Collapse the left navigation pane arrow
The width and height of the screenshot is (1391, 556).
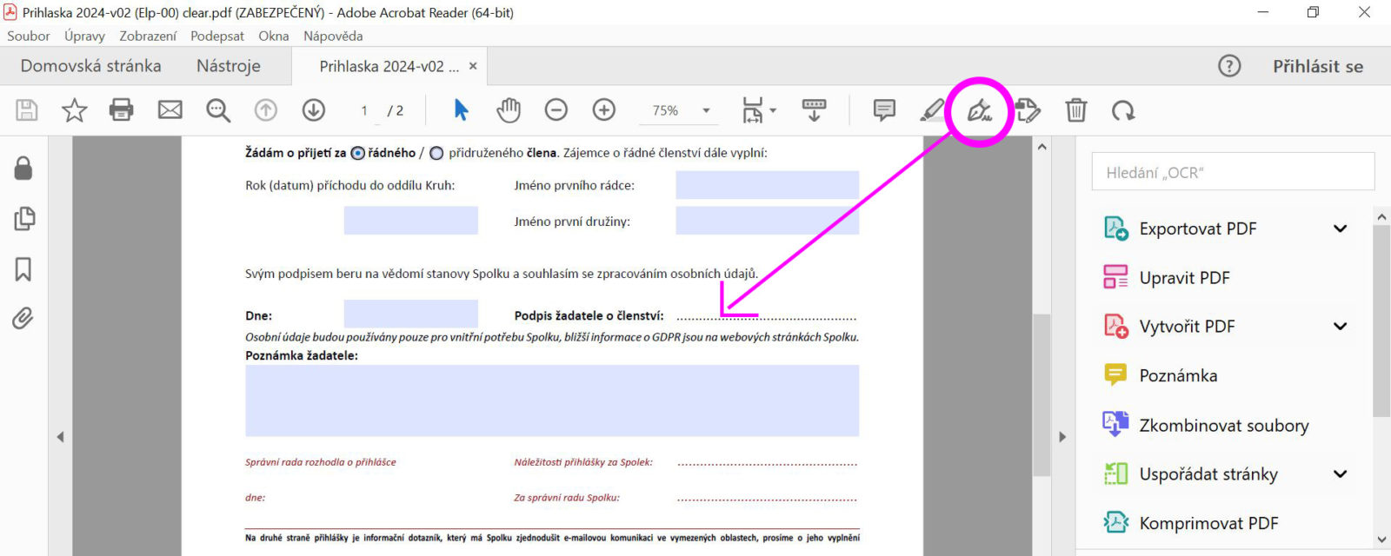(x=60, y=437)
